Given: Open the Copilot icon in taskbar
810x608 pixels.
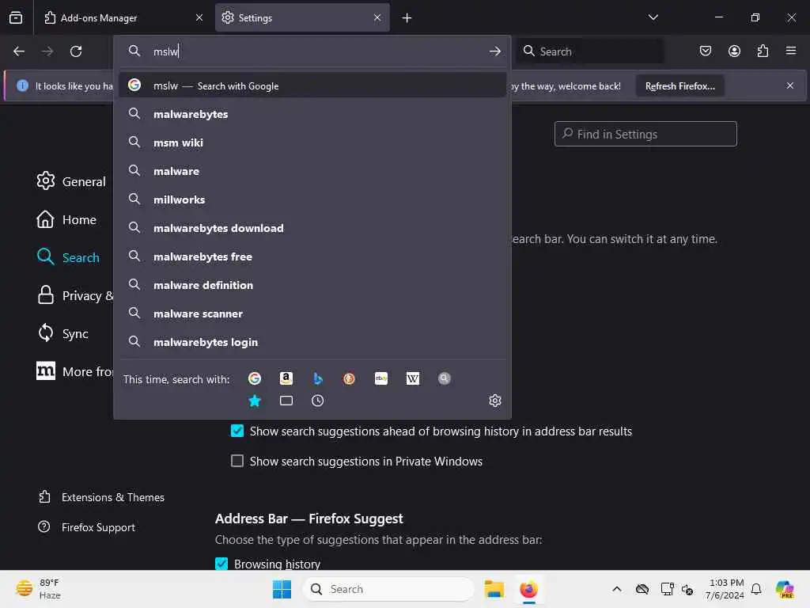Looking at the screenshot, I should pos(785,589).
